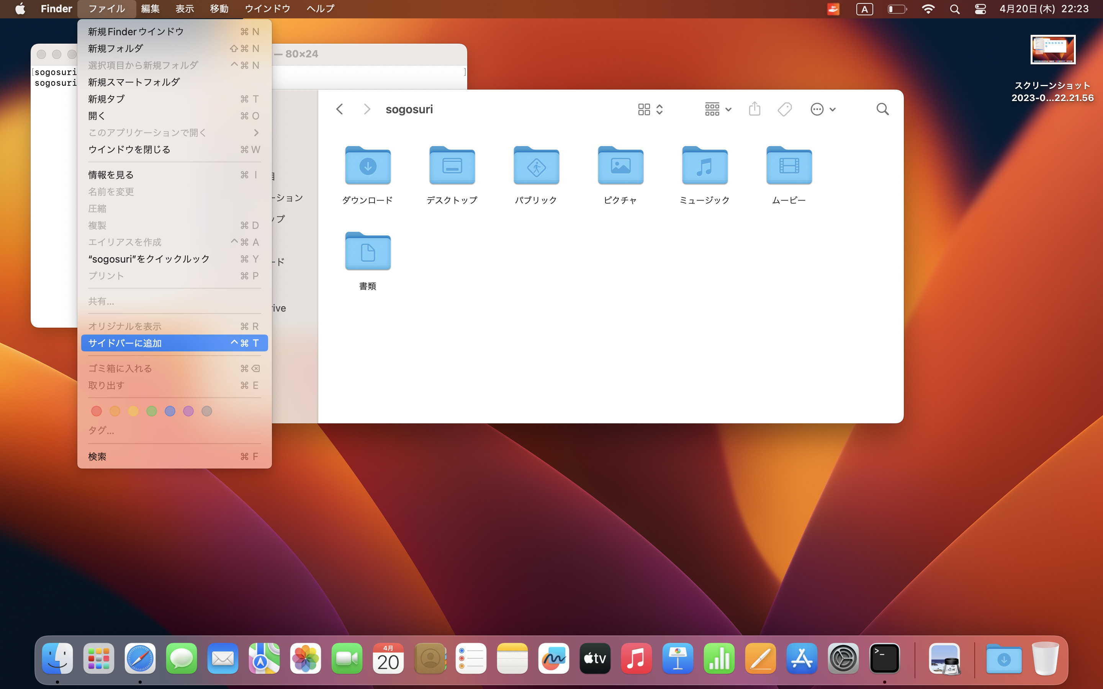Select 新規スマートフォルダ menu item
Screen dimensions: 1103x689
pyautogui.click(x=174, y=82)
